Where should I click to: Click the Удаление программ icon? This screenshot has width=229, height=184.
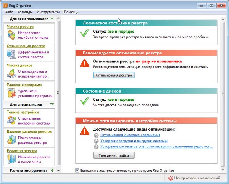11,93
